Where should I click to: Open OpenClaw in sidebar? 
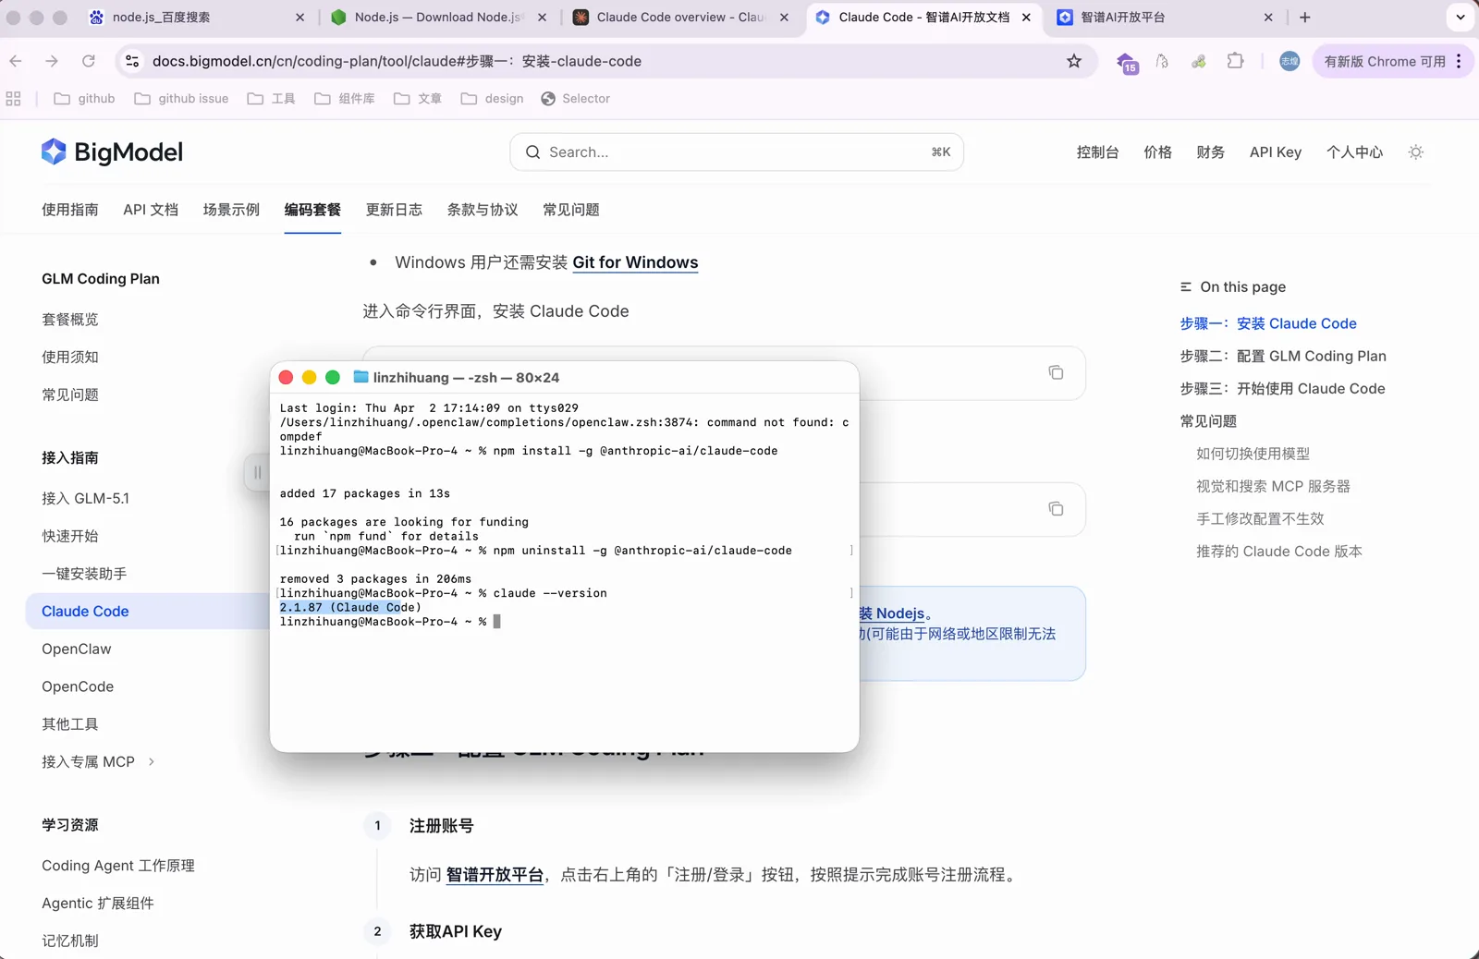[x=77, y=649]
